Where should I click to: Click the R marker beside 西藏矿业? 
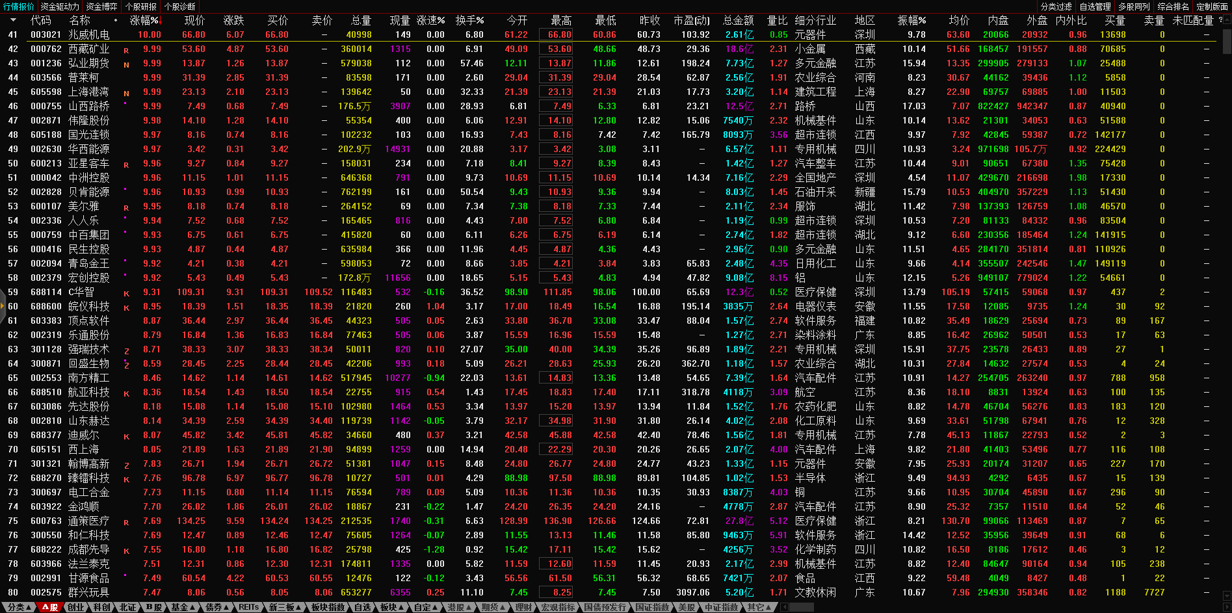(x=126, y=50)
